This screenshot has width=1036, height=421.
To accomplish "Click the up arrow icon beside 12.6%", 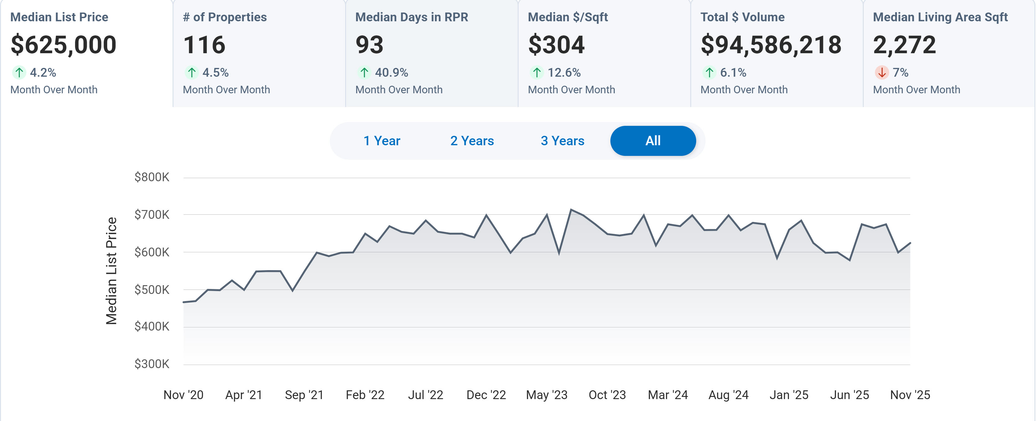I will click(x=536, y=72).
